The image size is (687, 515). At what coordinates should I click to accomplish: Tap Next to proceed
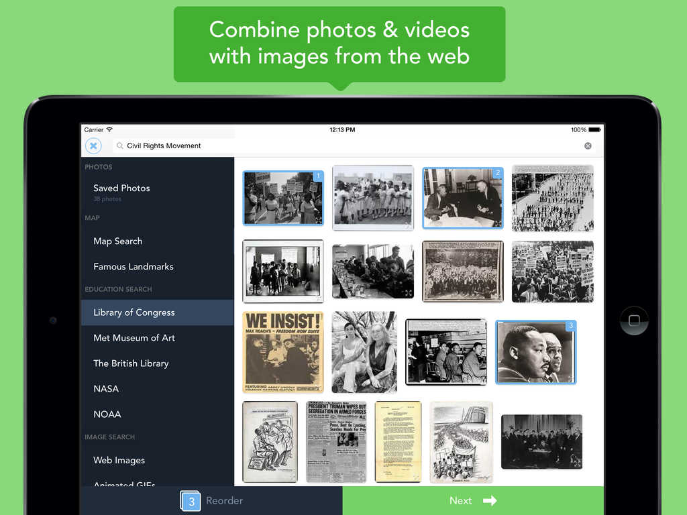461,500
